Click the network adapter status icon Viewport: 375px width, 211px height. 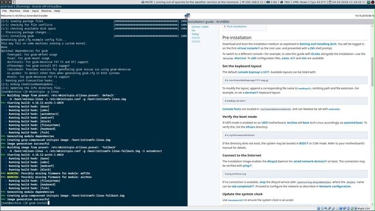pyautogui.click(x=329, y=209)
